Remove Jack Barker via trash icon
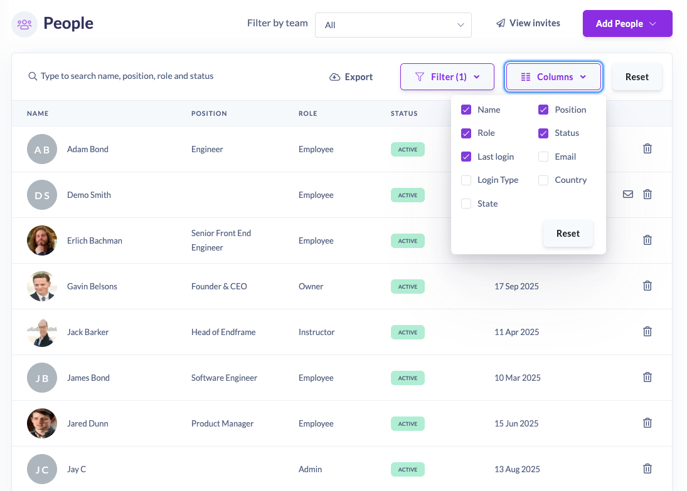Image resolution: width=687 pixels, height=491 pixels. pyautogui.click(x=647, y=332)
